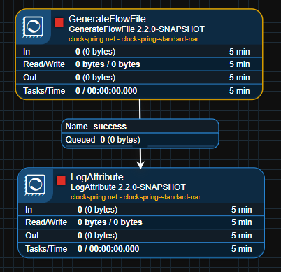Click the connection arrowhead pointing into LogAttribute
Screen dimensions: 281x272
tap(140, 164)
